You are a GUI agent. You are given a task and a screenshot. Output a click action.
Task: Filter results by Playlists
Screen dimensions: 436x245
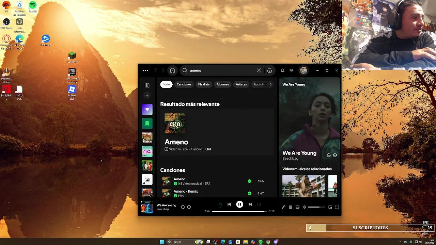tap(204, 84)
